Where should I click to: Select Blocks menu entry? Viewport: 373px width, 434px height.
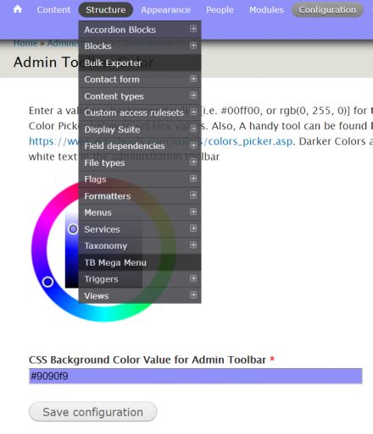140,46
